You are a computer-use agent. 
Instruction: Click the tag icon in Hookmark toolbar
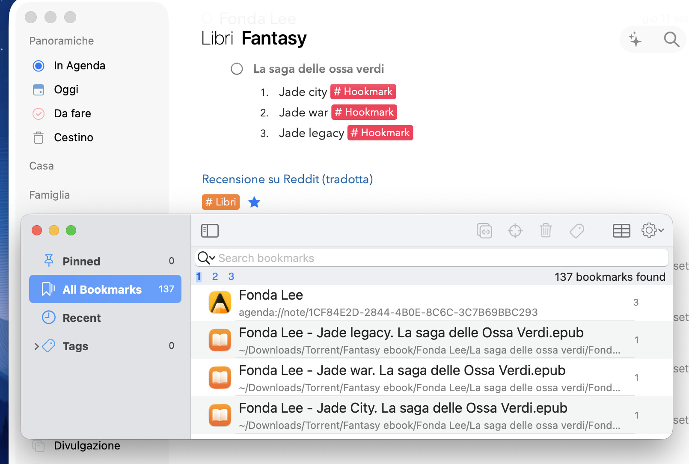click(576, 231)
